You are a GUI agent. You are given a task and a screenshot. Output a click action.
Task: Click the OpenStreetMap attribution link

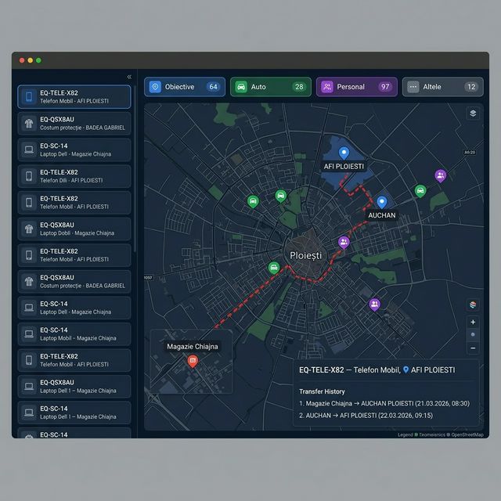tap(466, 434)
